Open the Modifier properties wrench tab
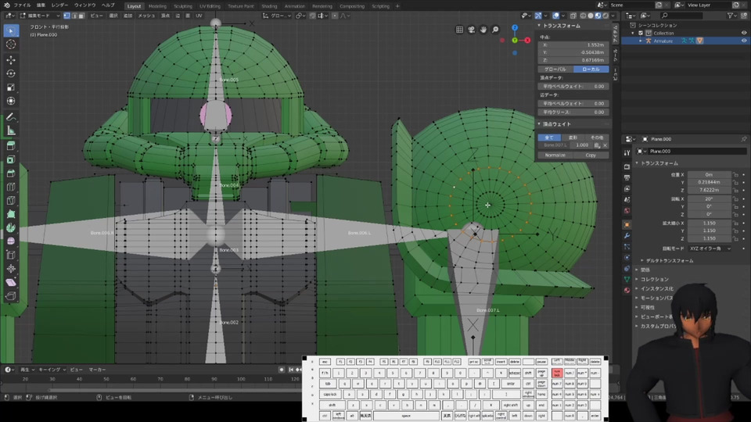This screenshot has width=751, height=422. click(x=627, y=235)
